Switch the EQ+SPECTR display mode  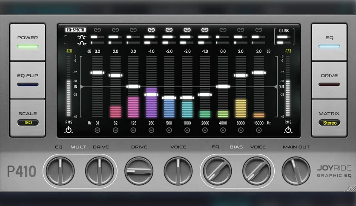pyautogui.click(x=76, y=30)
